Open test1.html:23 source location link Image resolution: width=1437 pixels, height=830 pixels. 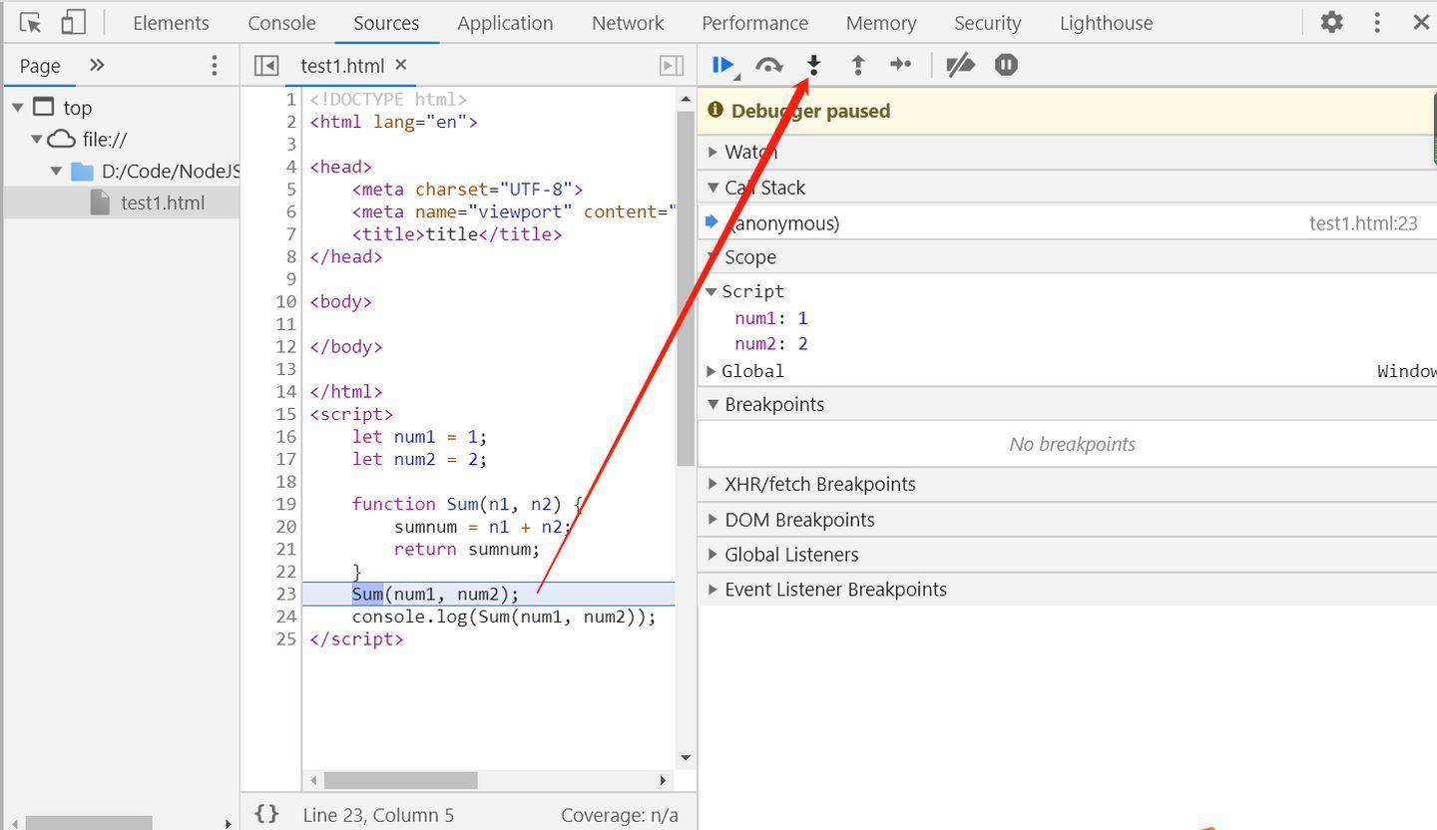[x=1363, y=223]
